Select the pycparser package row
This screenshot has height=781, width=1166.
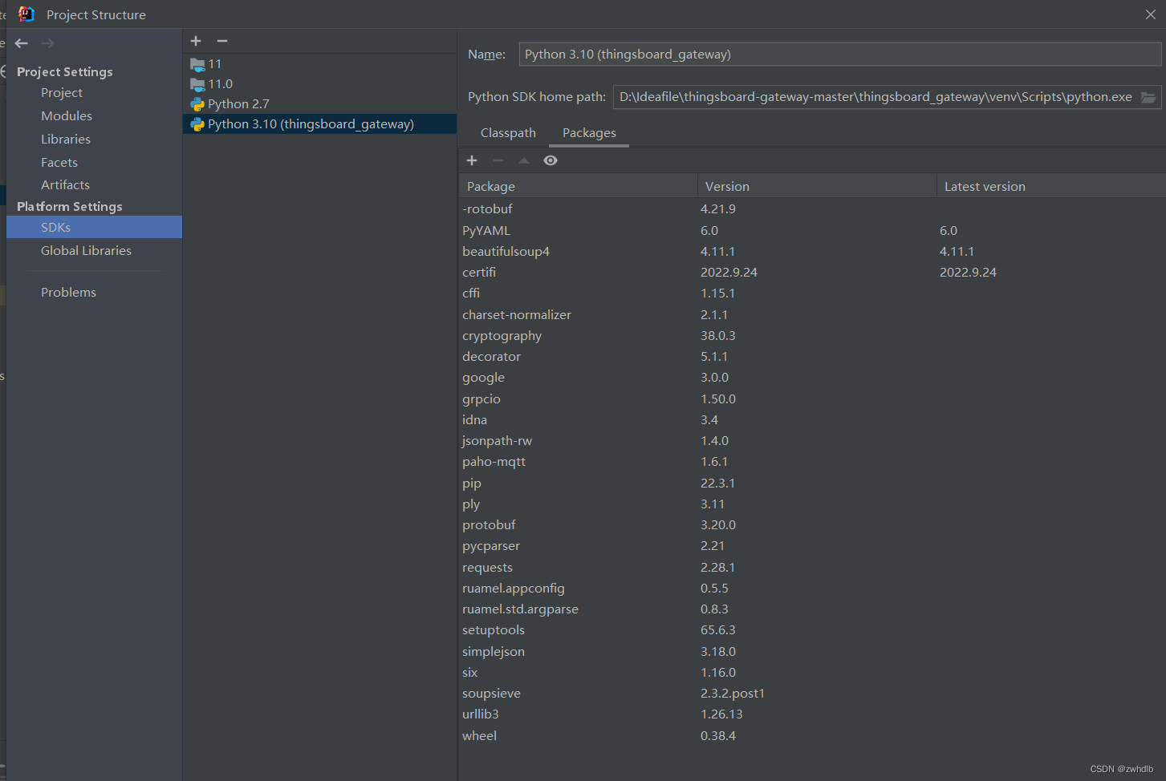tap(812, 546)
